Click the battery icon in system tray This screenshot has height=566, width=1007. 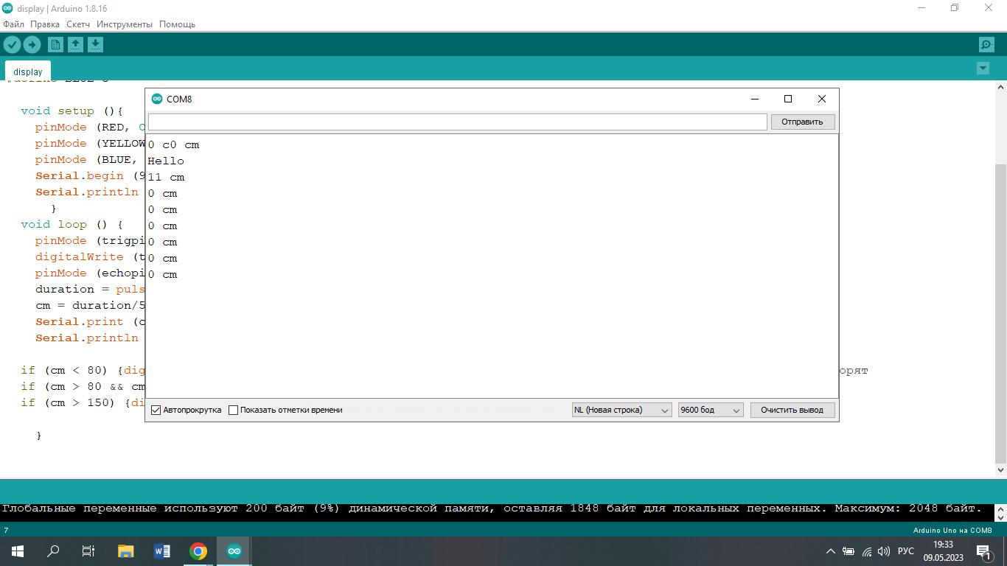[849, 551]
